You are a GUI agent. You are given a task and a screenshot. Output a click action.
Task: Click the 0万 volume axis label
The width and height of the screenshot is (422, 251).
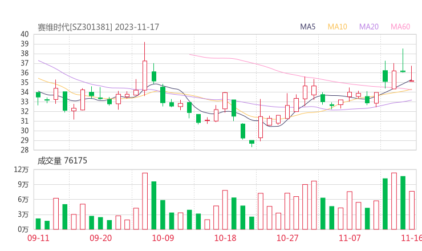click(x=23, y=229)
